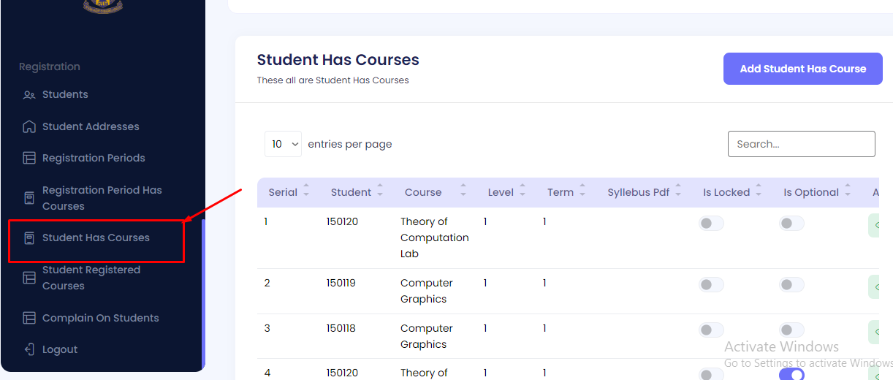Click the sidebar vertical scrollbar
The width and height of the screenshot is (893, 380).
(203, 292)
